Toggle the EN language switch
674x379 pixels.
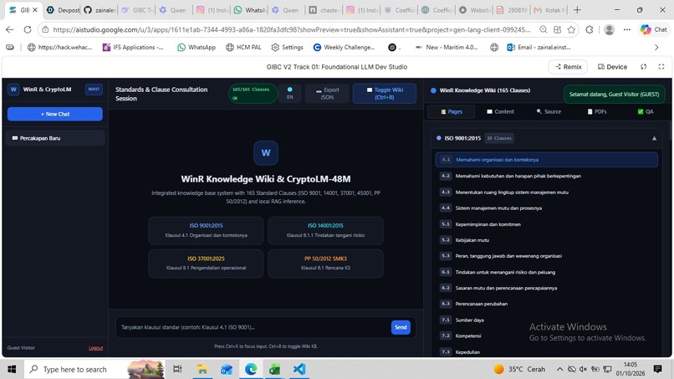(289, 94)
